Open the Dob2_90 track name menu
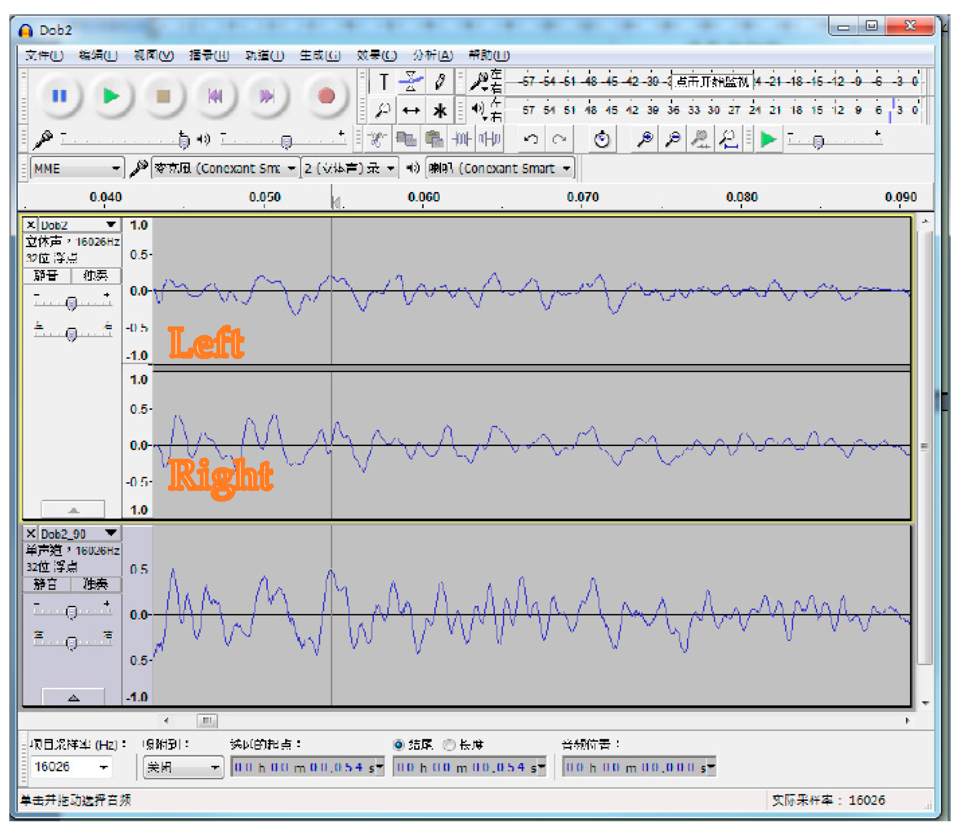Image resolution: width=959 pixels, height=832 pixels. point(110,533)
